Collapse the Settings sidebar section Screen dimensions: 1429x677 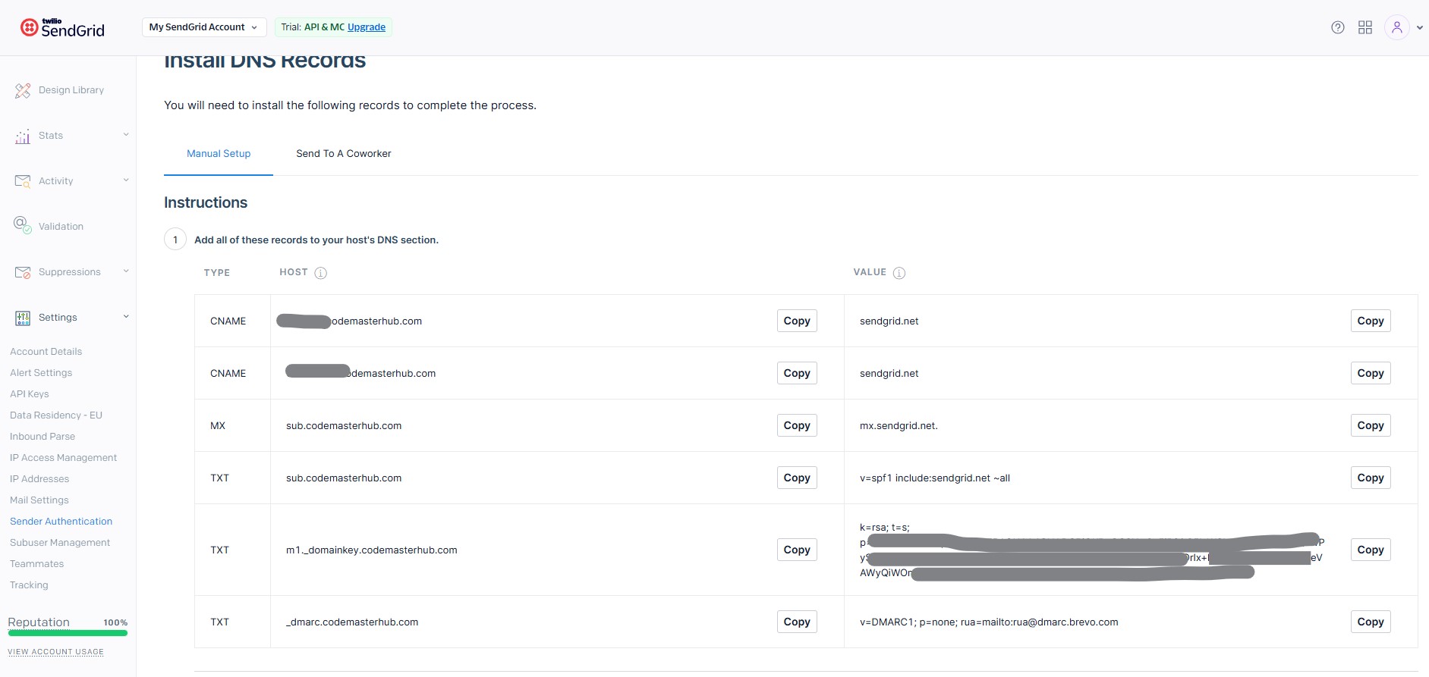126,317
